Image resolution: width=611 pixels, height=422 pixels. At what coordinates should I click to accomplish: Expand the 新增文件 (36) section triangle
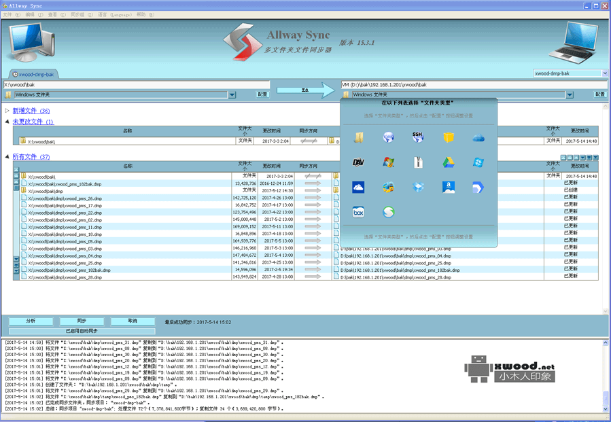(x=7, y=111)
